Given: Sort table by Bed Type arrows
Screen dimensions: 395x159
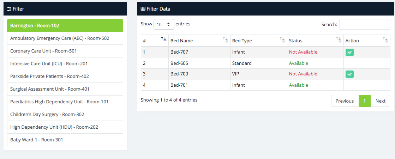Looking at the screenshot, I should coord(282,39).
